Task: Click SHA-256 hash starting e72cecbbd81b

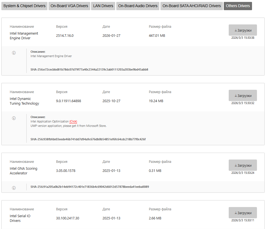Action: pyautogui.click(x=89, y=69)
